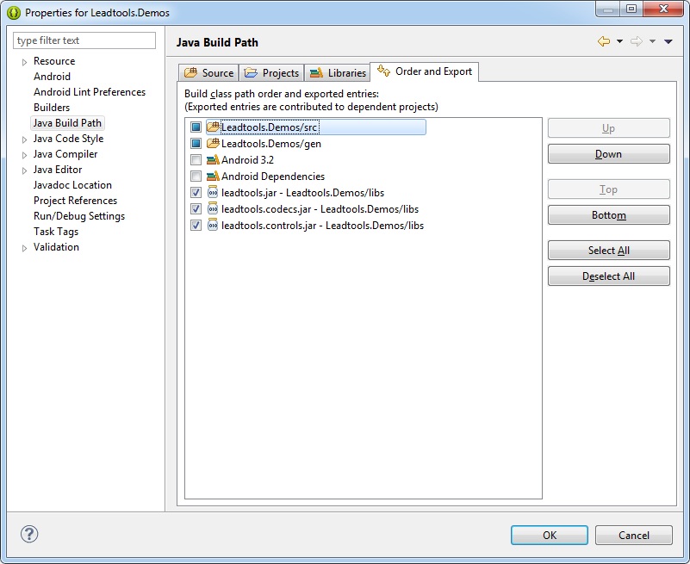Click the disabled Up button
The width and height of the screenshot is (690, 564).
coord(608,128)
